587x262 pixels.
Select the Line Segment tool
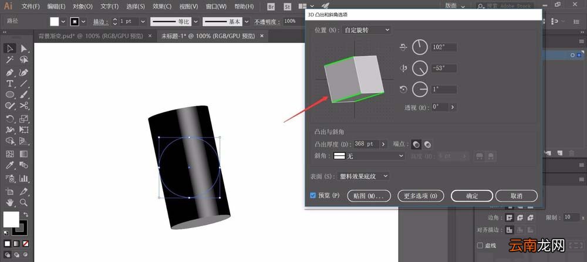click(x=24, y=83)
